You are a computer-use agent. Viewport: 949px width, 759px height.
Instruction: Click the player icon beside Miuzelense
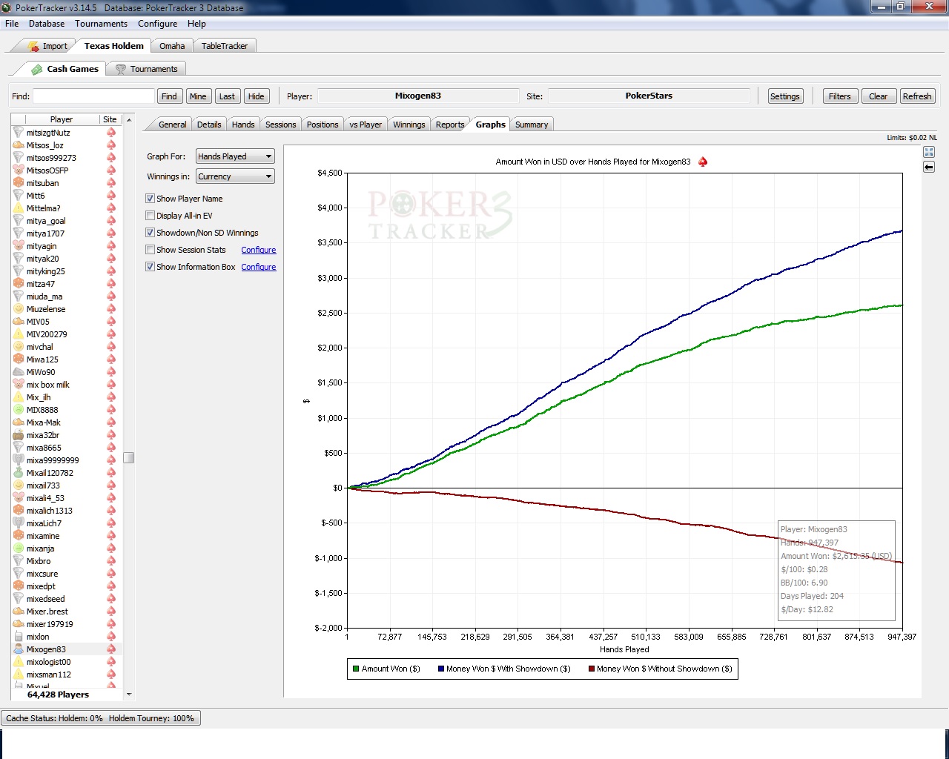coord(19,309)
